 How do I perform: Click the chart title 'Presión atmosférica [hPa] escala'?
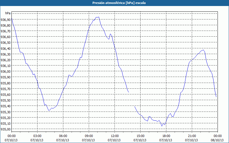(119, 3)
